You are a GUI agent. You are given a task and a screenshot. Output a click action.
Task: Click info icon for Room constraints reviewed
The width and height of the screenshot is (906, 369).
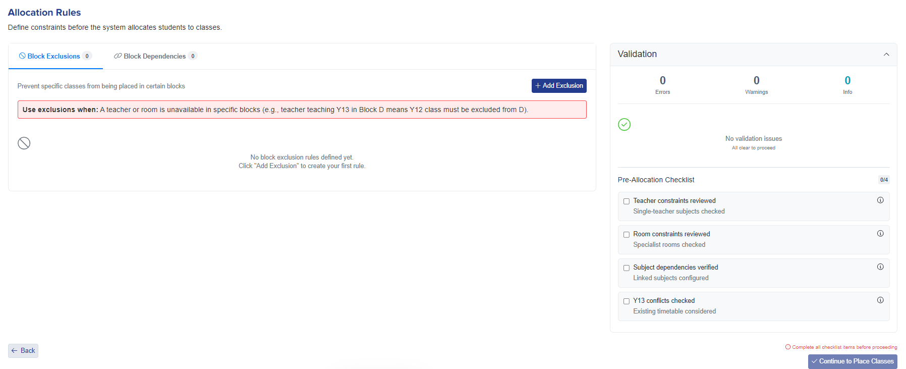pyautogui.click(x=880, y=234)
